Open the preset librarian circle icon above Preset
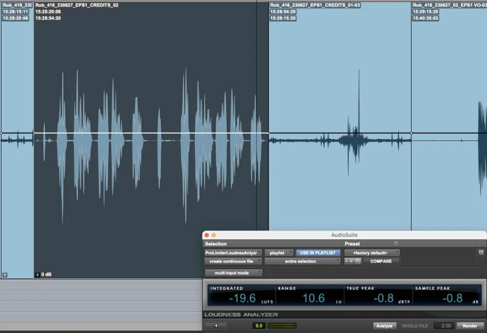487x333 pixels. click(395, 244)
